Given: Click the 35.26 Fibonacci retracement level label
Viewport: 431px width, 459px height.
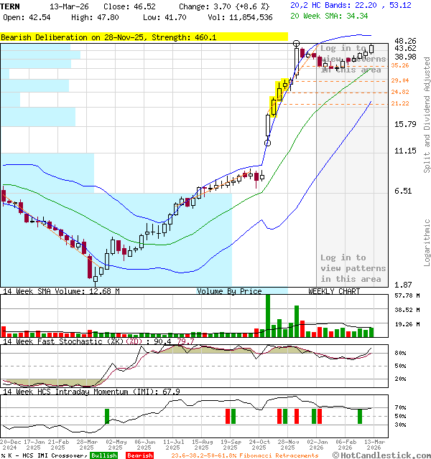Looking at the screenshot, I should tap(400, 65).
